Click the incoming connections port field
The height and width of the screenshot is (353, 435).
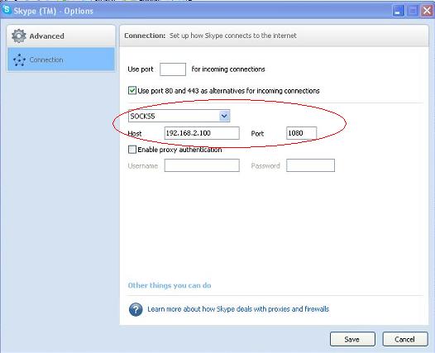coord(173,69)
